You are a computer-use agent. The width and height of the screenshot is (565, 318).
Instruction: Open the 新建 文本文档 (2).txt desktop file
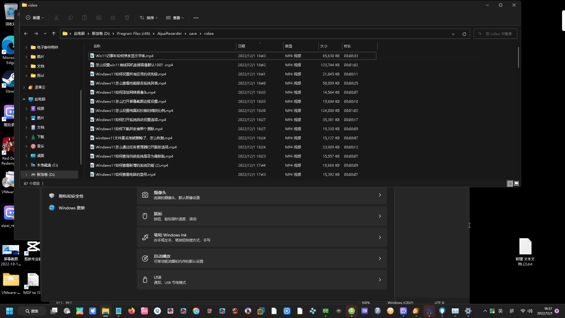click(525, 252)
